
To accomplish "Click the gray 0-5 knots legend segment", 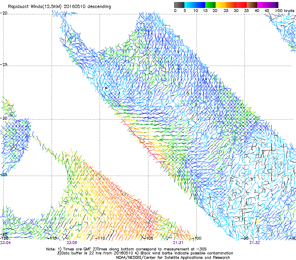I will pos(179,5).
